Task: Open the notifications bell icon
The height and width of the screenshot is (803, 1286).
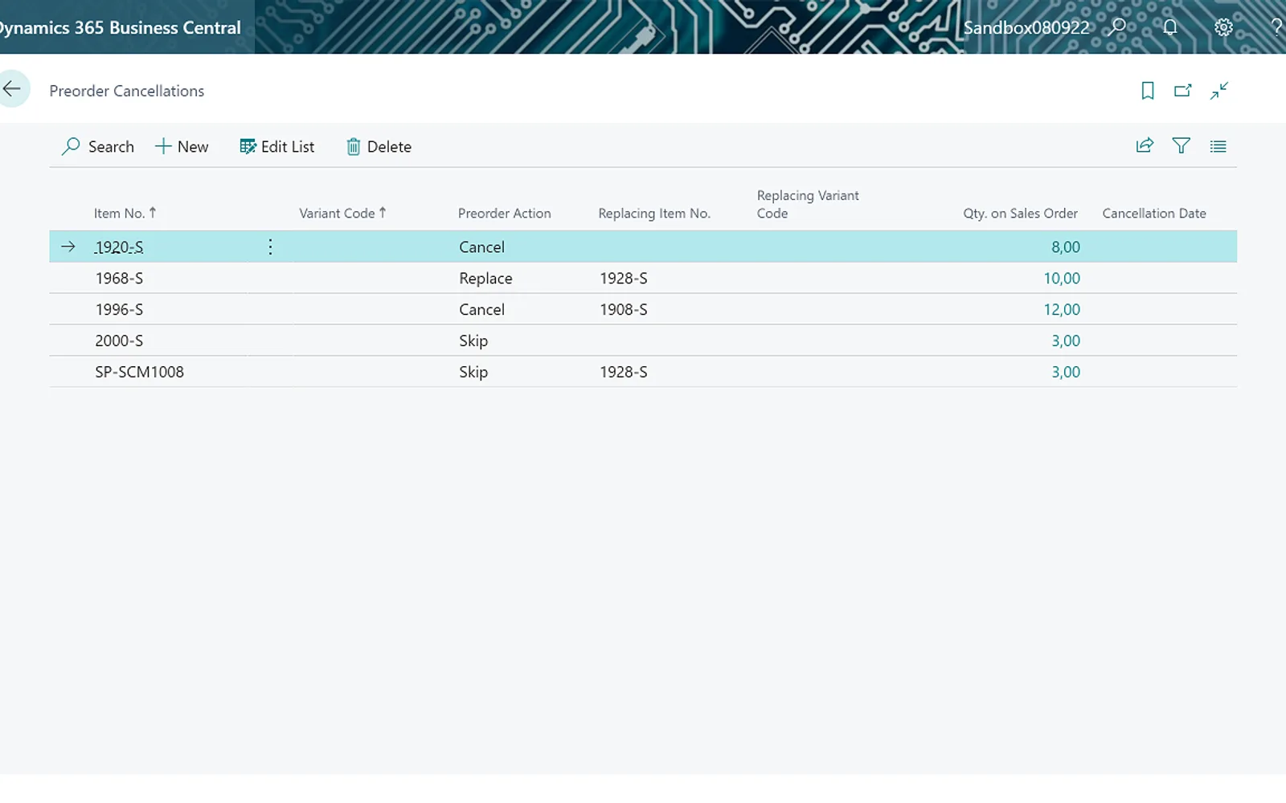Action: click(x=1170, y=27)
